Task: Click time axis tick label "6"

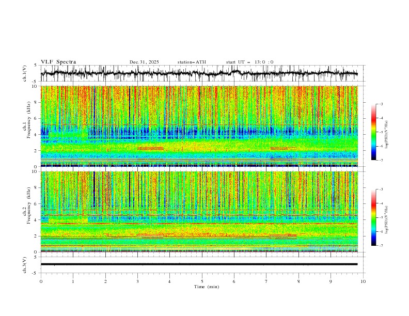Action: point(234,281)
